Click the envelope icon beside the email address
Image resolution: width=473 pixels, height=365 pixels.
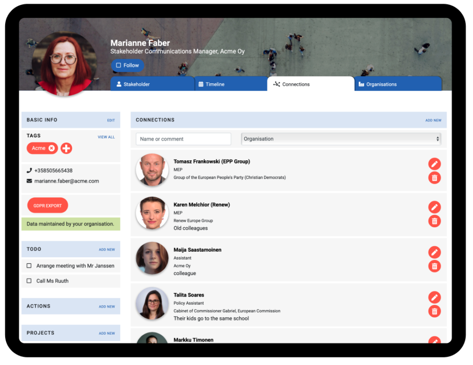point(29,181)
